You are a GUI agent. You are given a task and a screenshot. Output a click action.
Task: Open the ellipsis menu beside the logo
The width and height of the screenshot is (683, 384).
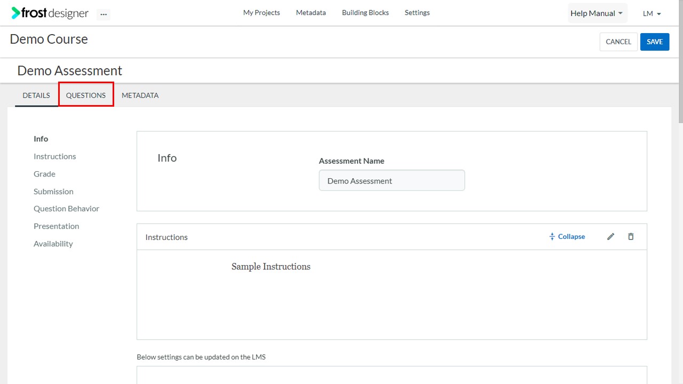(x=104, y=14)
